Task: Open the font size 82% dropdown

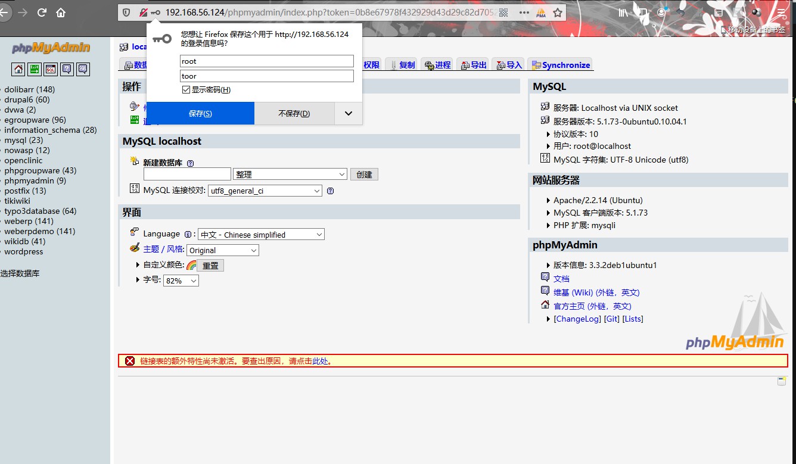Action: click(181, 281)
